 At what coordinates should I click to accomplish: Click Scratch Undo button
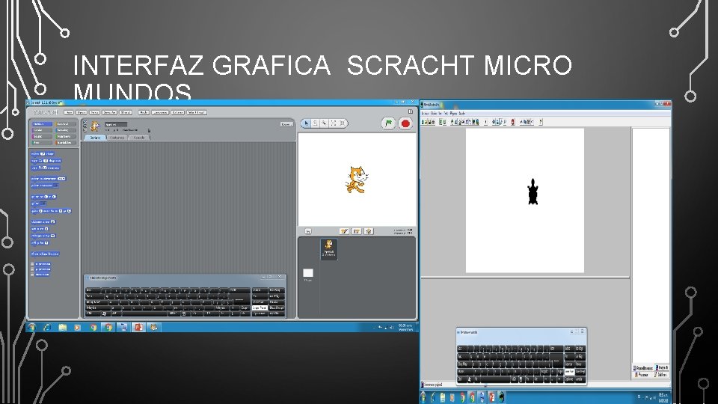(144, 112)
